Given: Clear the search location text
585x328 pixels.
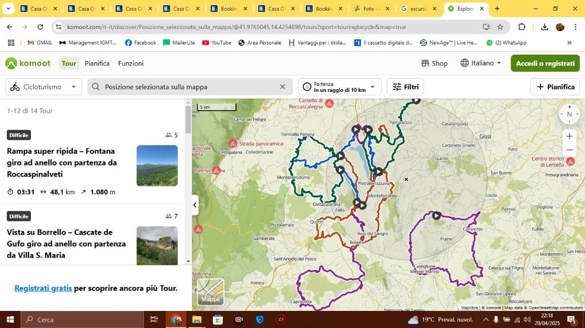Looking at the screenshot, I should (282, 87).
